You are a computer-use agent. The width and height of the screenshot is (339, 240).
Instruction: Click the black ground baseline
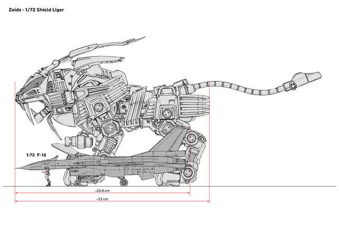pyautogui.click(x=265, y=186)
